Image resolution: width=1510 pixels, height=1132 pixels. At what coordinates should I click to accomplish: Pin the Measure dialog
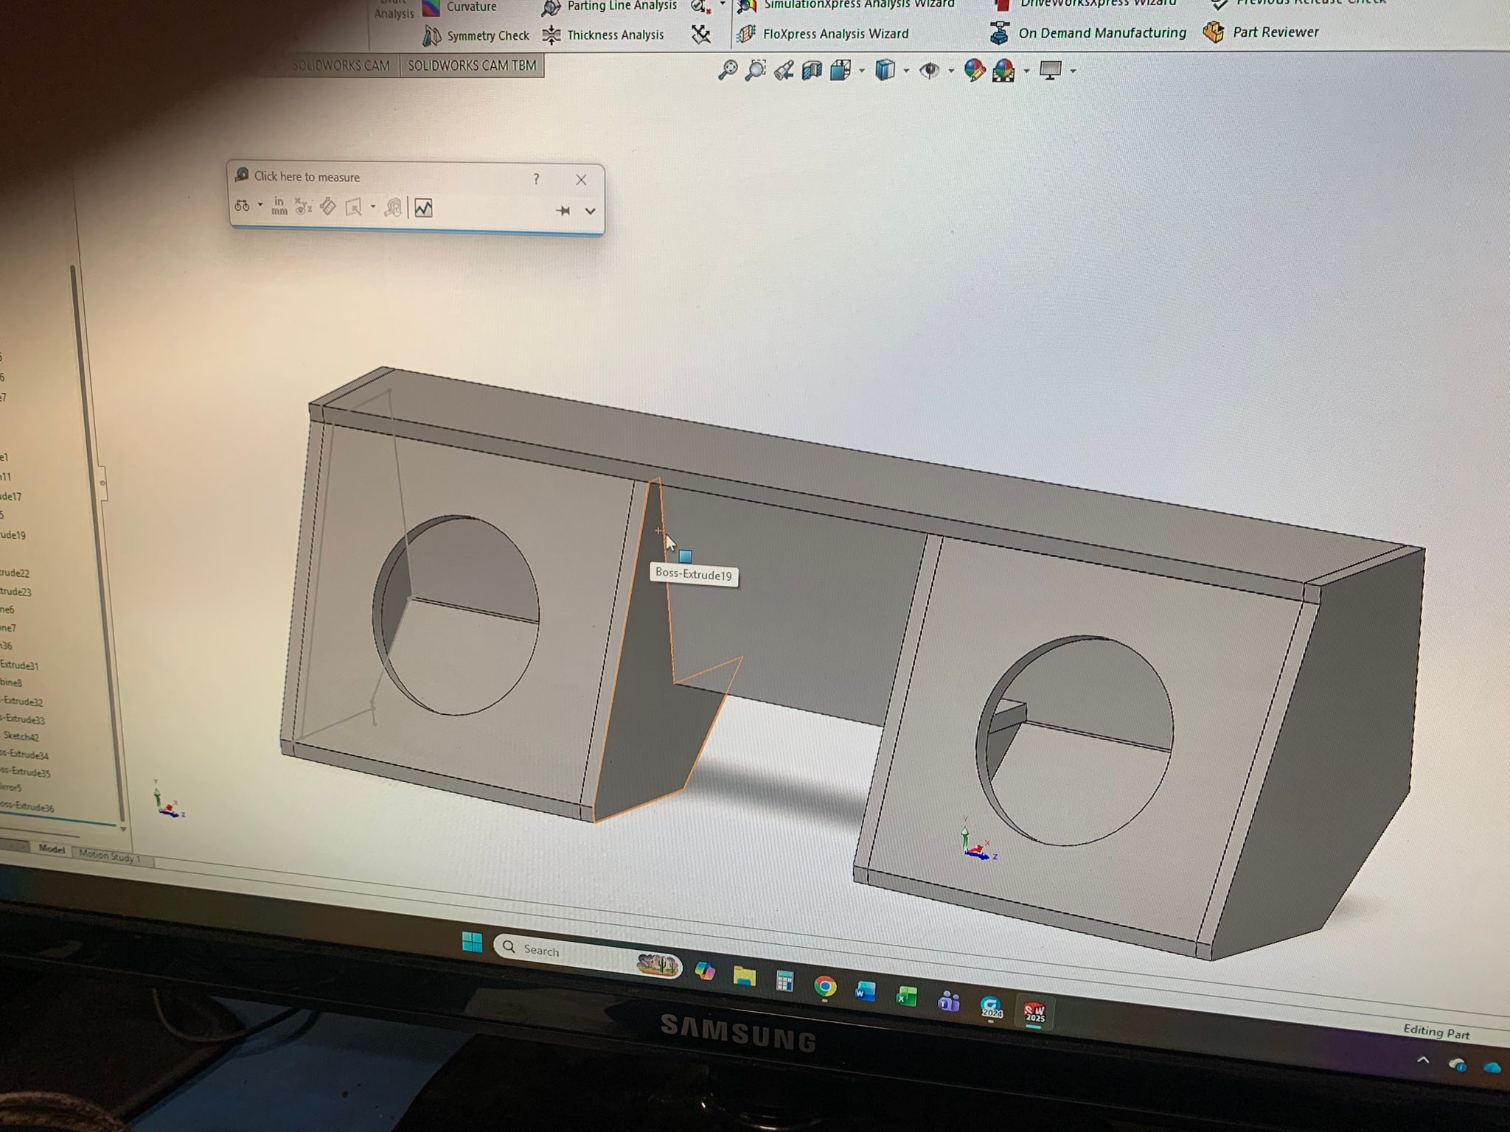click(564, 211)
